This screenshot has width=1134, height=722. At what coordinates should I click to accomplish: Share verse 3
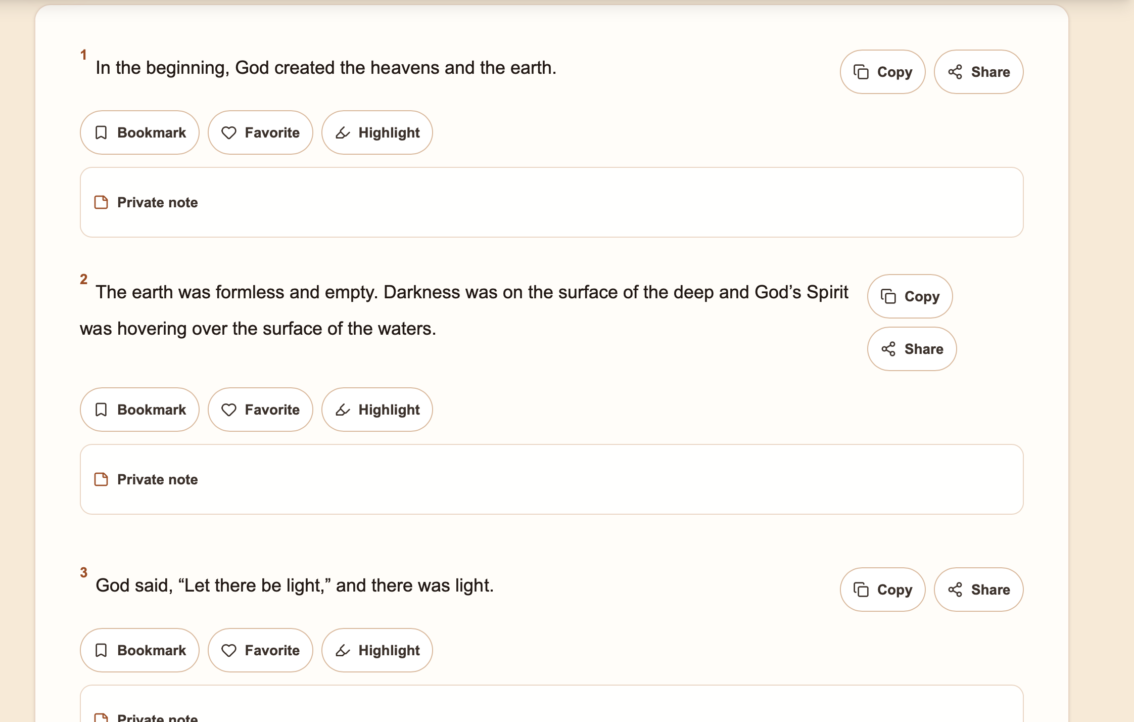click(978, 590)
